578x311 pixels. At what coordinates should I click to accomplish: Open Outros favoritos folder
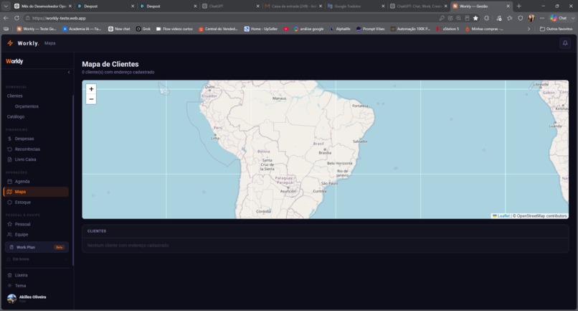556,29
